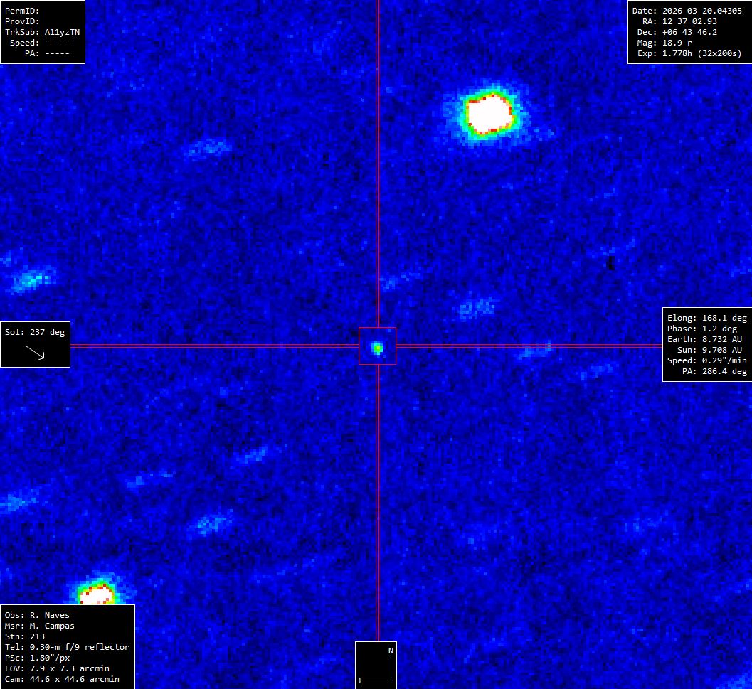Click the Exp 1.778h exposure line

[x=688, y=53]
